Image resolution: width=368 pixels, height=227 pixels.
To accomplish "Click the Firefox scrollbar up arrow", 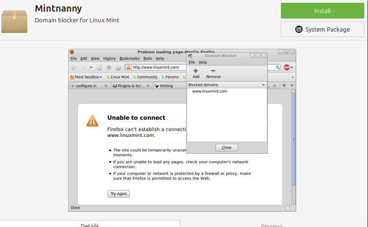I will point(293,91).
